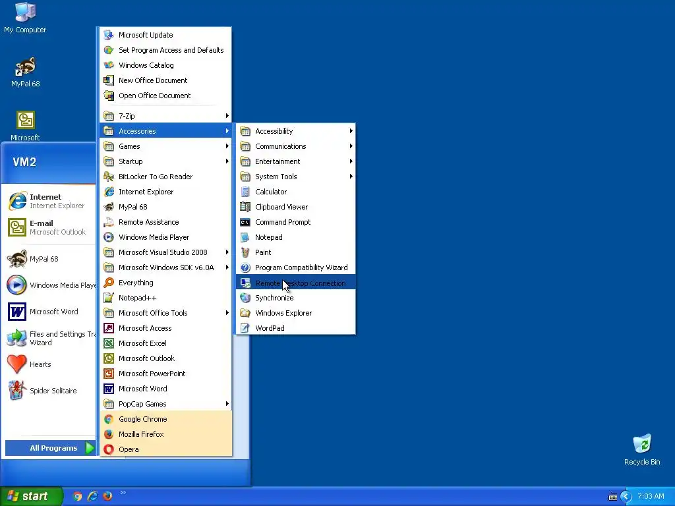Viewport: 675px width, 506px height.
Task: Select Remote Desktop Connection menu item
Action: click(296, 283)
